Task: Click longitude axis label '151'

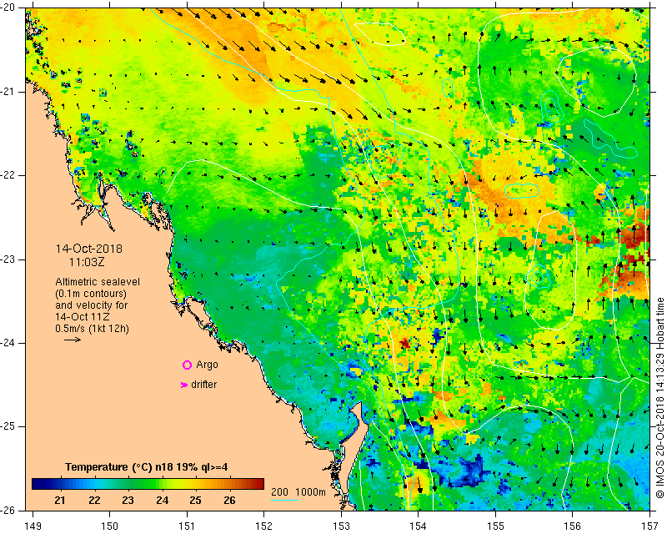Action: pos(187,526)
